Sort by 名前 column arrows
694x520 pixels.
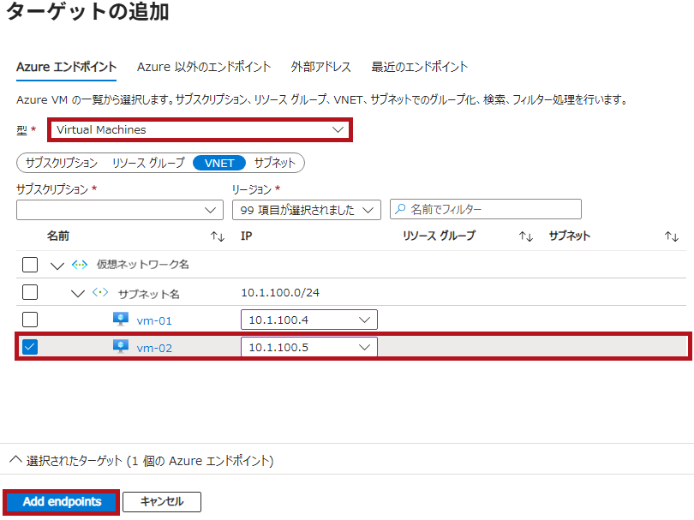coord(218,236)
